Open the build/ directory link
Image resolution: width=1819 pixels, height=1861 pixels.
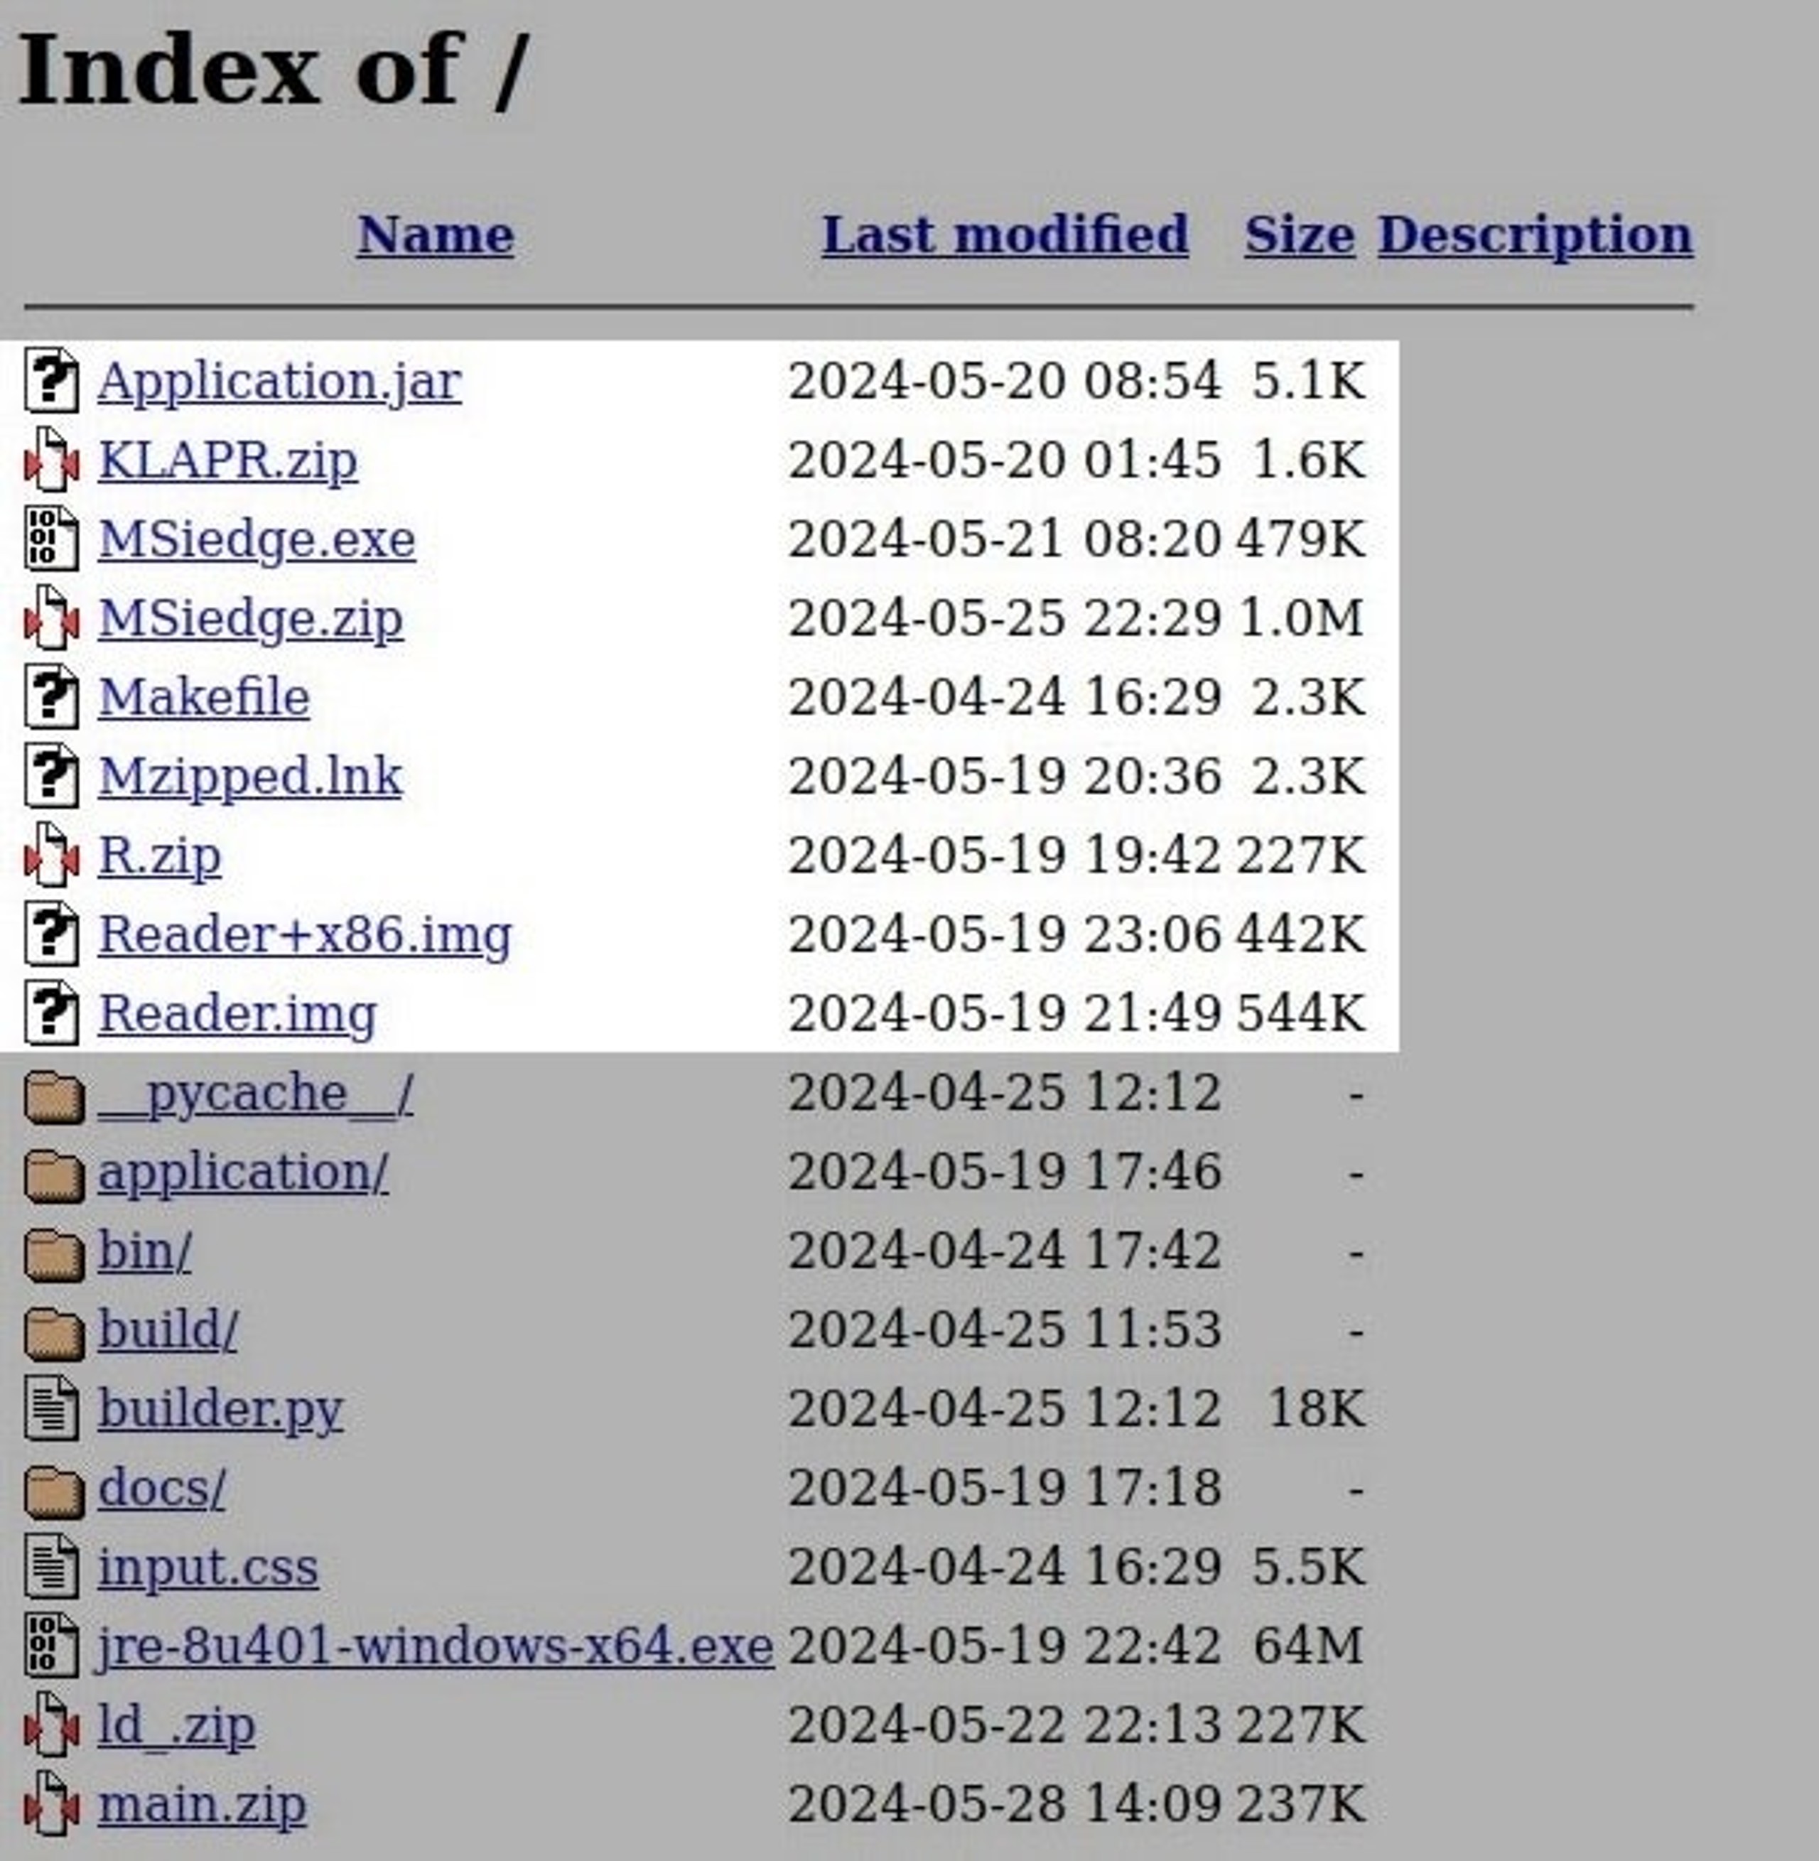pos(167,1331)
